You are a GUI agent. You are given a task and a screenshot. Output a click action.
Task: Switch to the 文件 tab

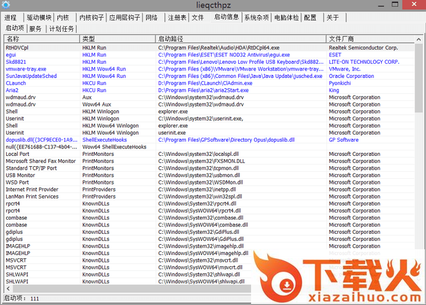(198, 18)
